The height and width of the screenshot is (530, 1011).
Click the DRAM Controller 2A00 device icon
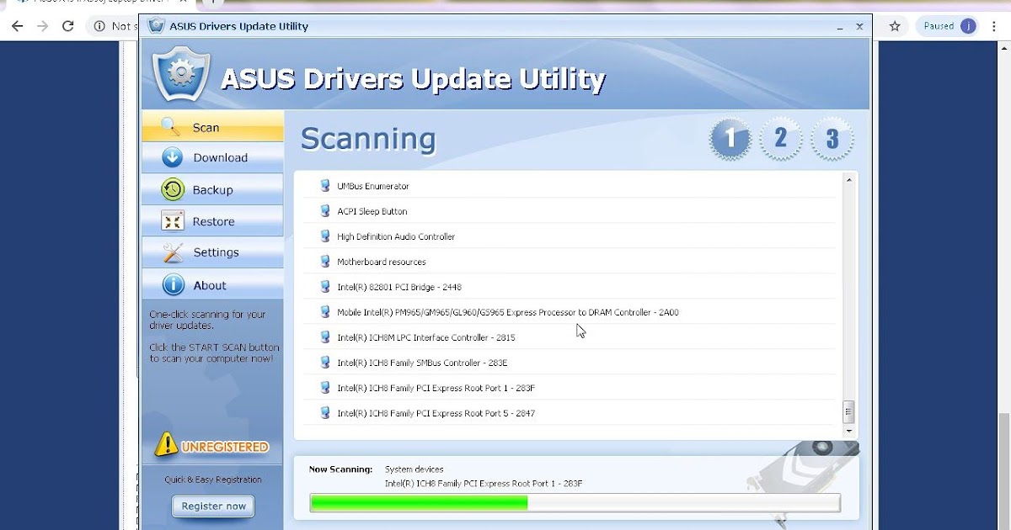click(x=325, y=312)
